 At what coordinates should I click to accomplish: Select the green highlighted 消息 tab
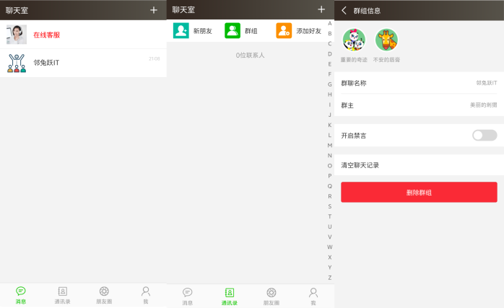click(x=21, y=294)
